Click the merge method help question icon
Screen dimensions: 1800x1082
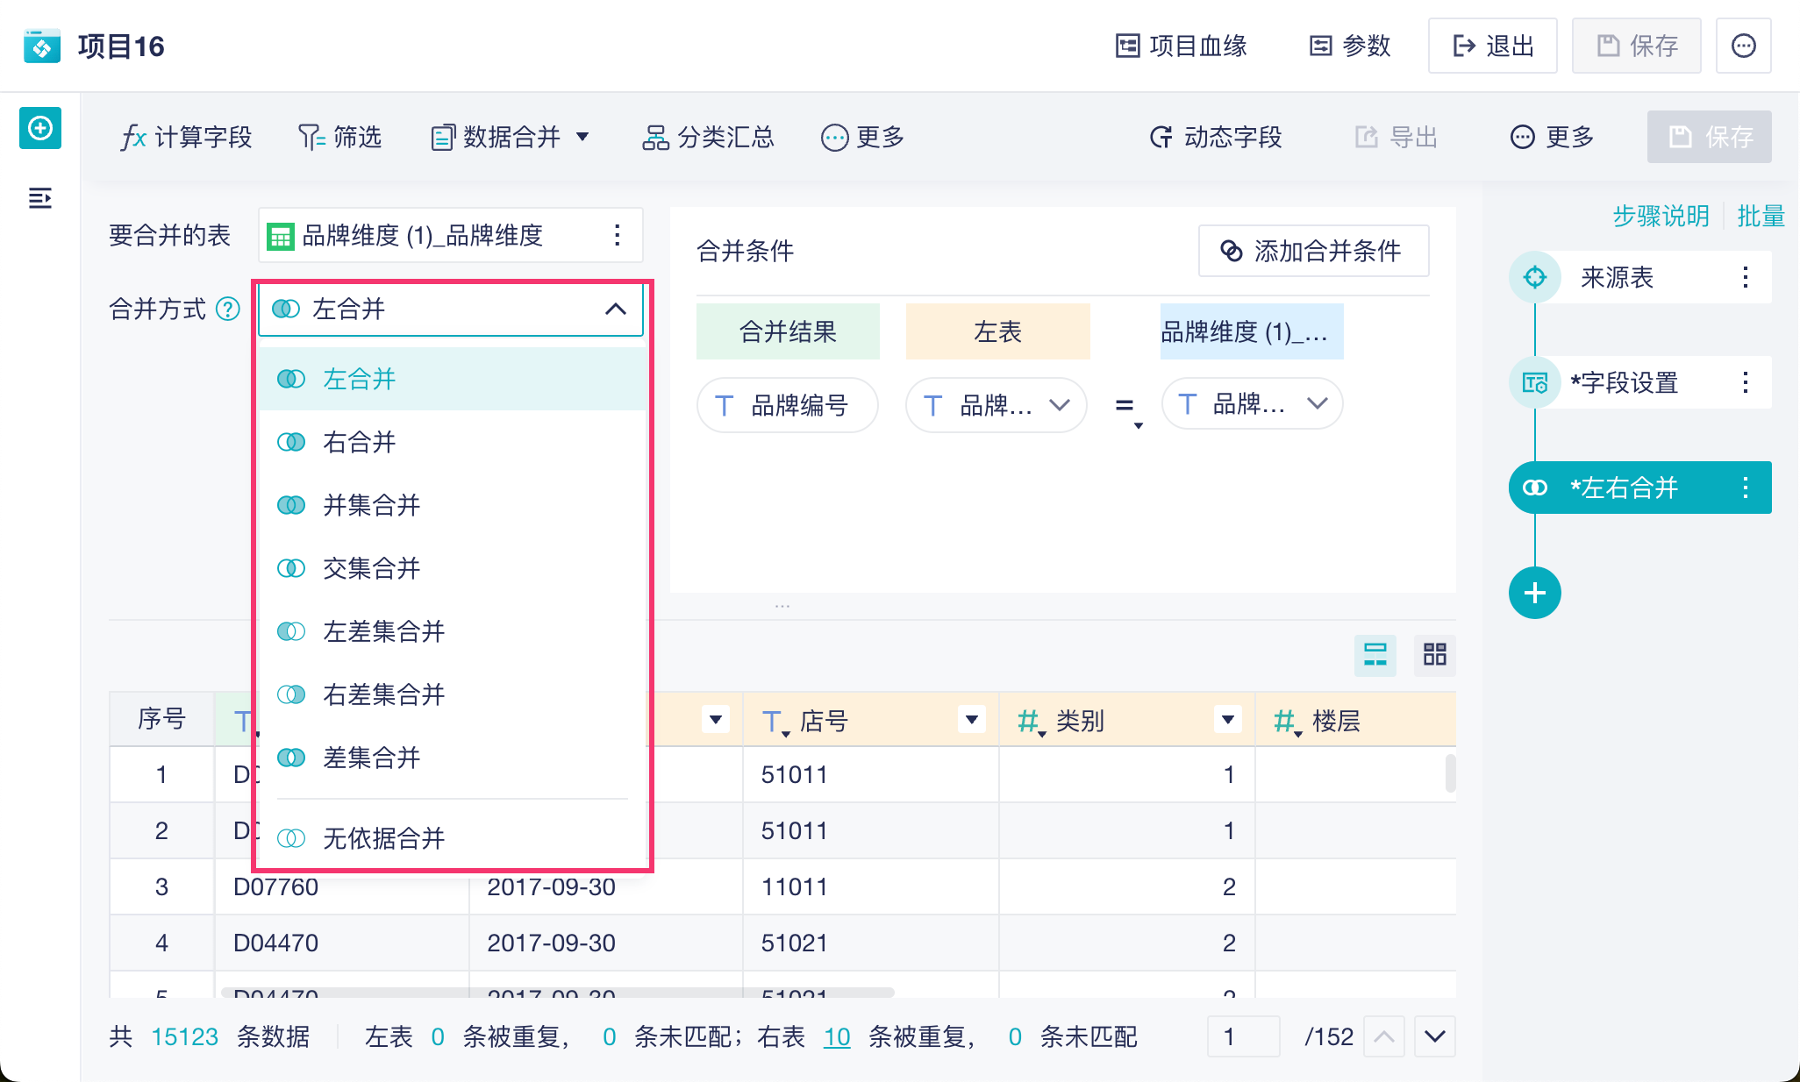coord(228,309)
